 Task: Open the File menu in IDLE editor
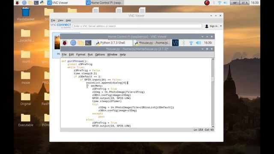coord(64,54)
